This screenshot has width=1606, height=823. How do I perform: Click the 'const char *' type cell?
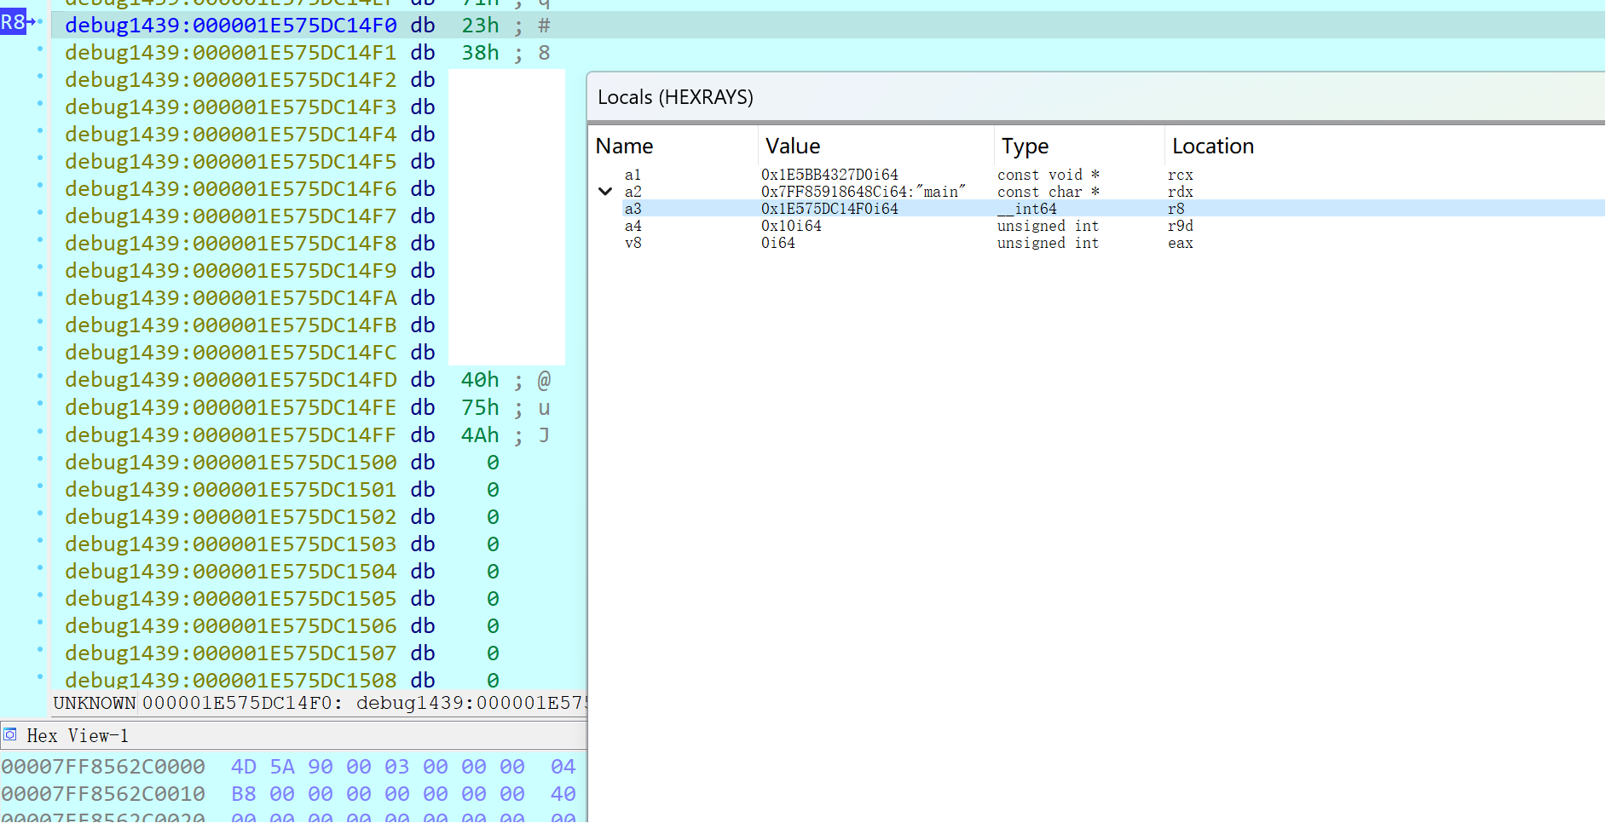pyautogui.click(x=1049, y=192)
